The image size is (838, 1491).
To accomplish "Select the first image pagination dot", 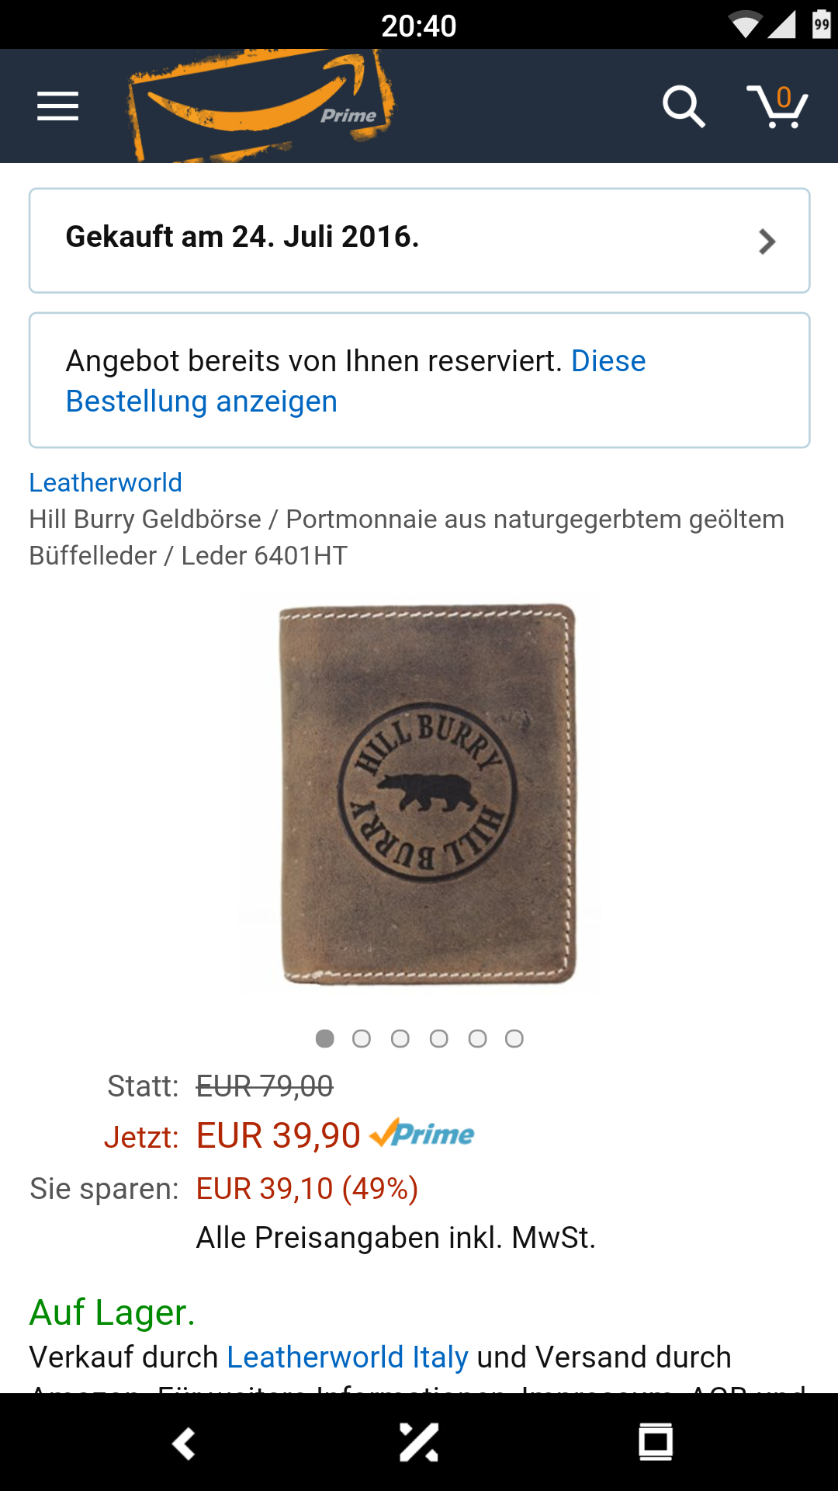I will pyautogui.click(x=325, y=1039).
